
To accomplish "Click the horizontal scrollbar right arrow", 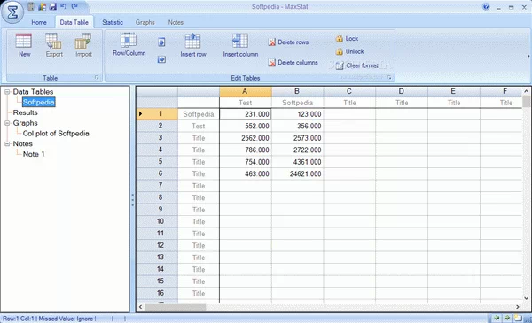I will (x=518, y=307).
